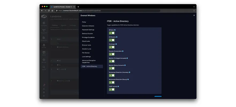
Task: Open new browser tab with plus
Action: (x=78, y=7)
